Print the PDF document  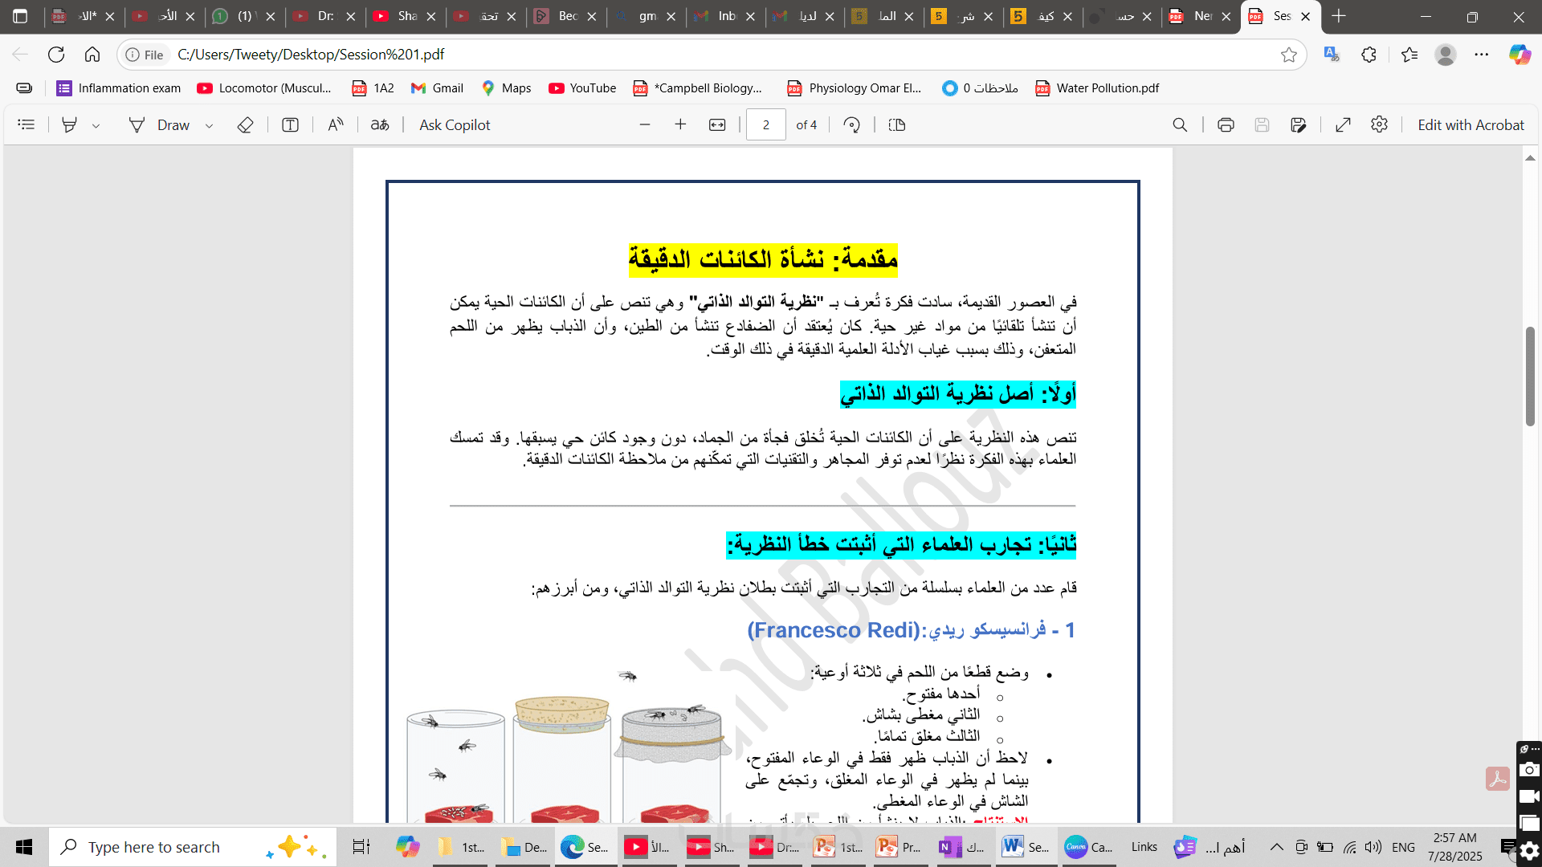[1226, 124]
